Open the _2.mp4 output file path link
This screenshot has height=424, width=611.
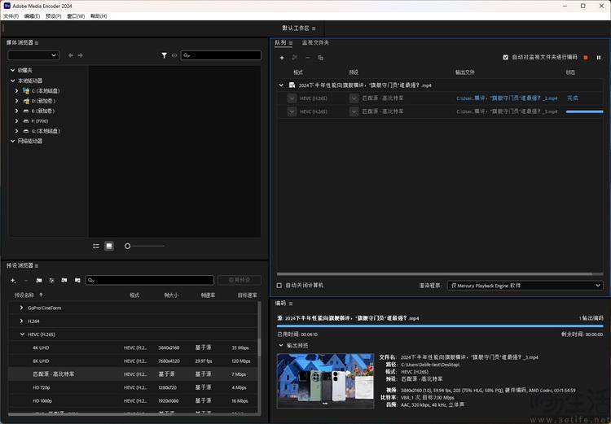coord(507,98)
